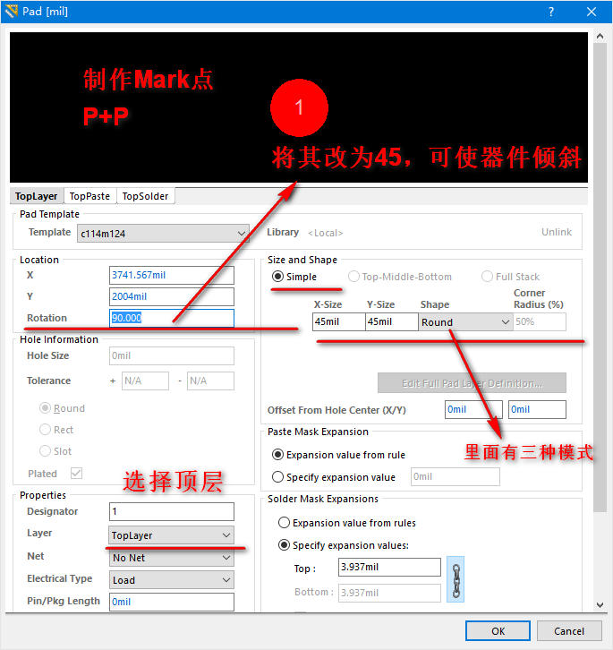Click the chain link icon for solder mask

tap(455, 579)
